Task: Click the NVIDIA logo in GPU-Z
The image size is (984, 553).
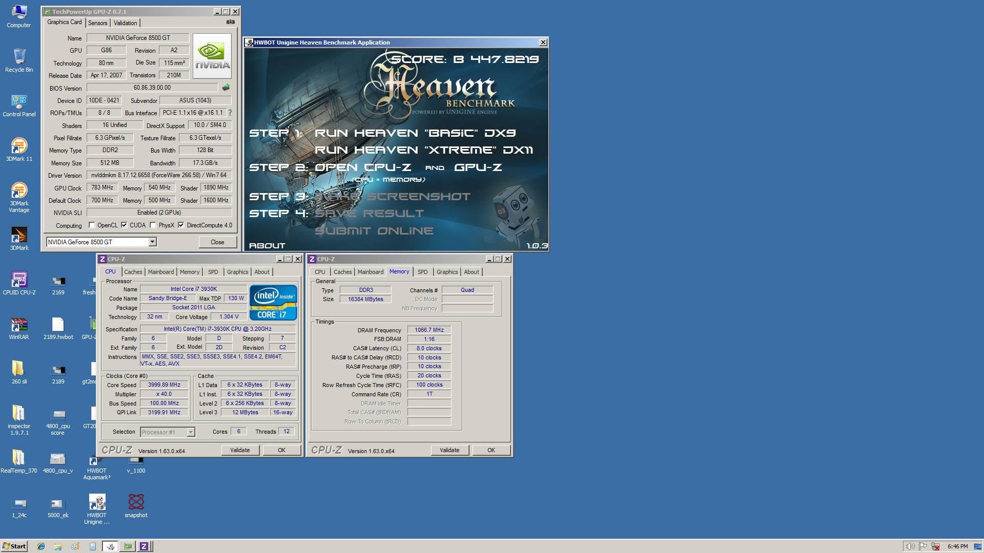Action: click(212, 56)
